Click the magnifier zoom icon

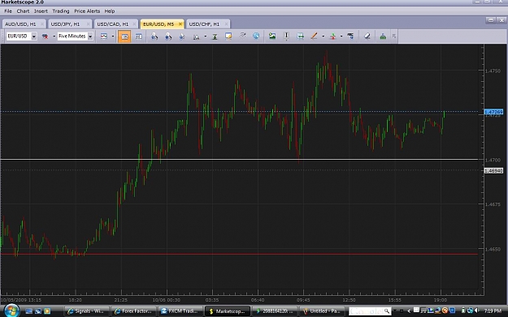tap(196, 36)
